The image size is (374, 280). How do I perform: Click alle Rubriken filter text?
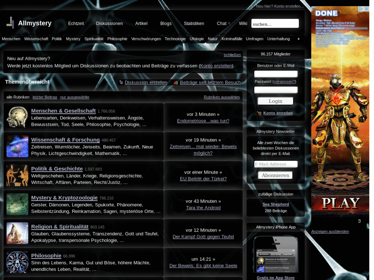18,97
